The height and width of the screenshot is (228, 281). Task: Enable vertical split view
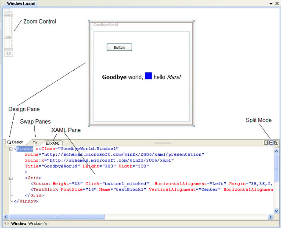point(266,142)
